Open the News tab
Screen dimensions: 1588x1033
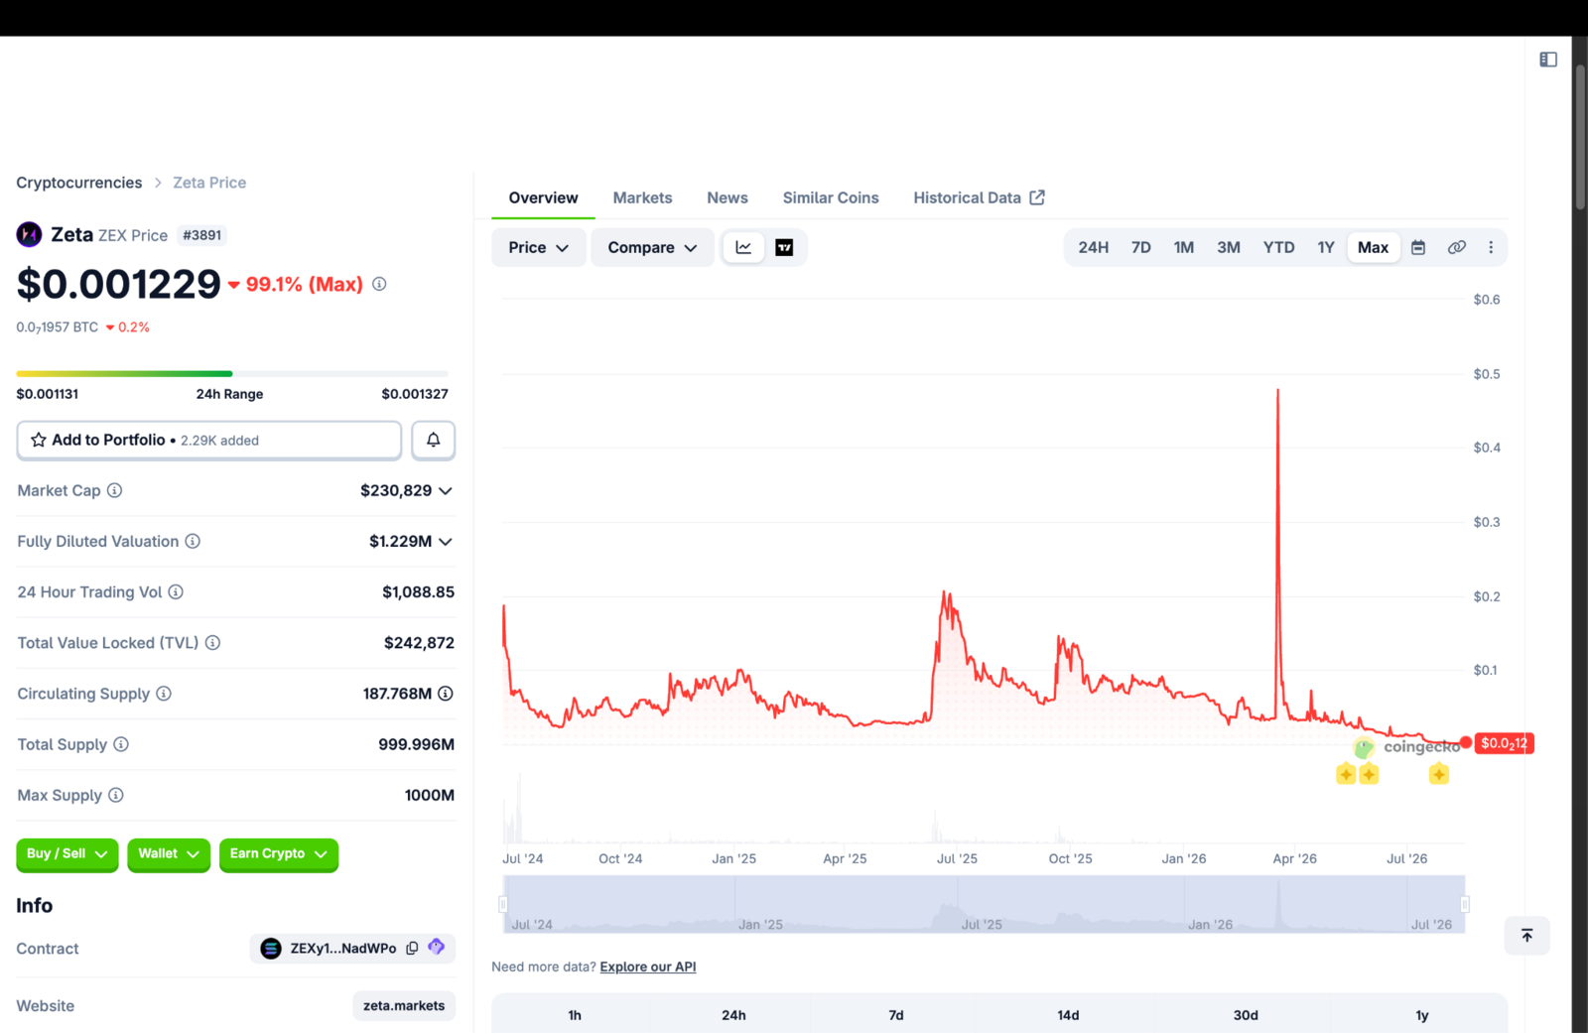(728, 197)
